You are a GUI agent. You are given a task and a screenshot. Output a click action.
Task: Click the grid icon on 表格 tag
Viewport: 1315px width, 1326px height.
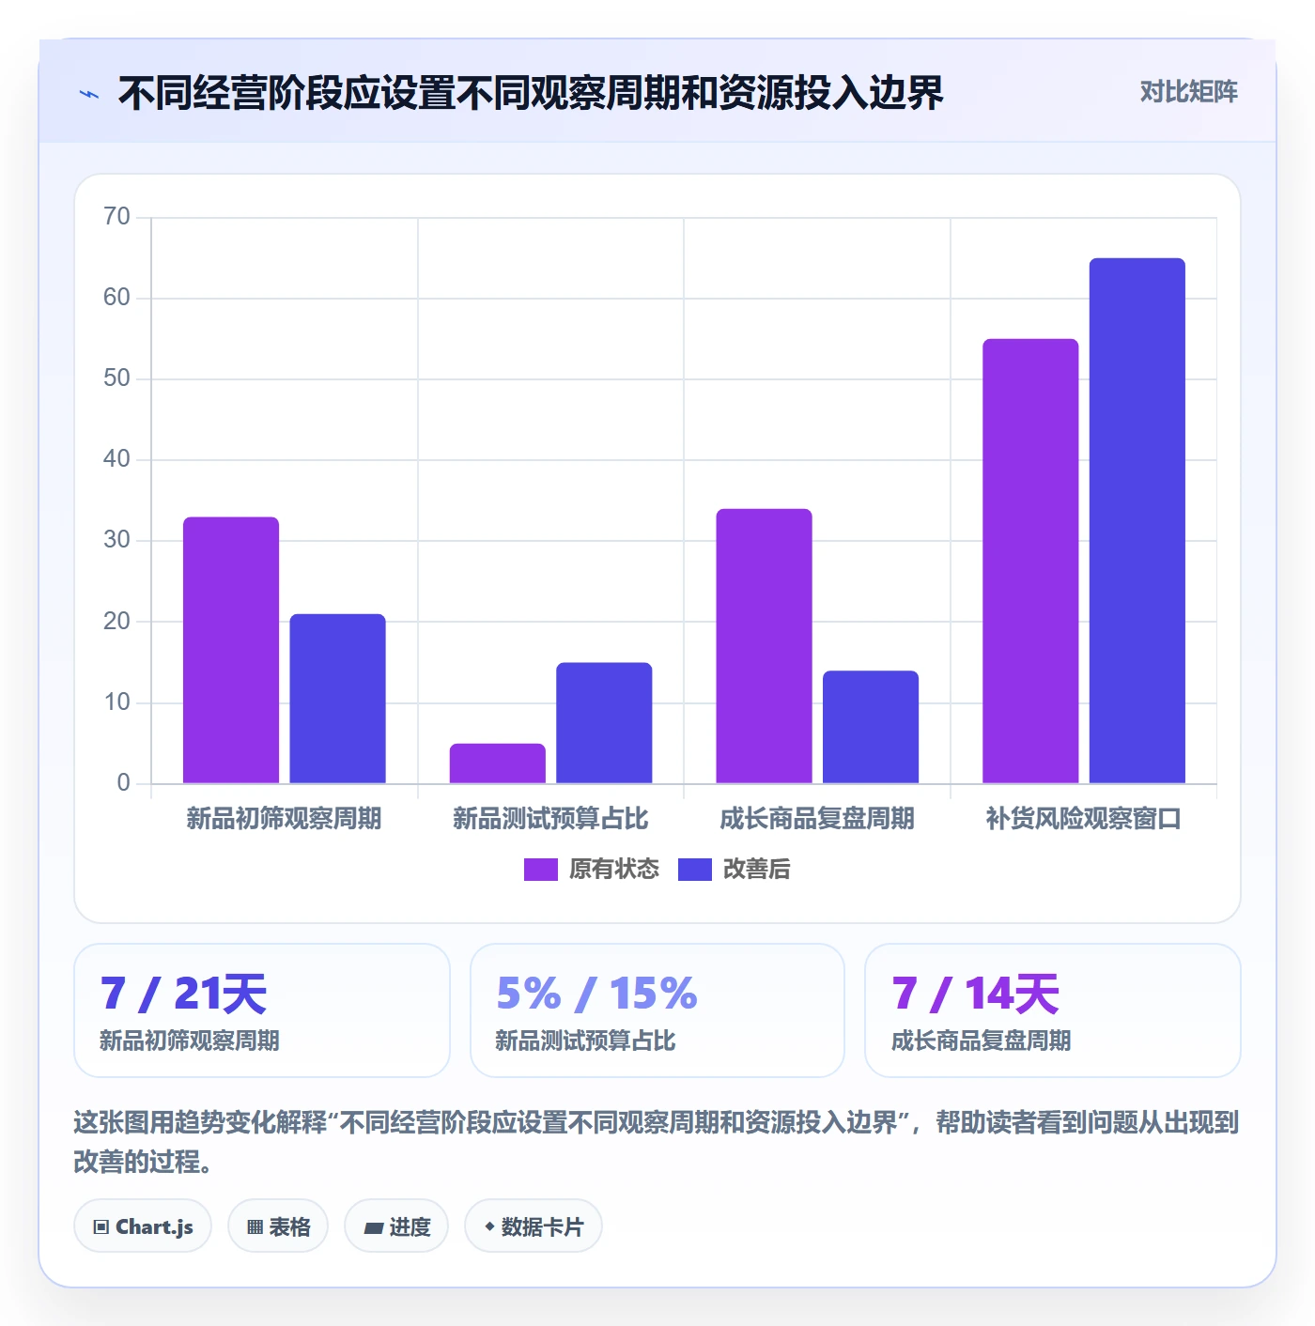pos(255,1226)
